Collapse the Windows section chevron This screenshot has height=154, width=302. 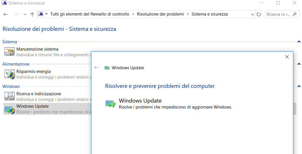click(299, 86)
